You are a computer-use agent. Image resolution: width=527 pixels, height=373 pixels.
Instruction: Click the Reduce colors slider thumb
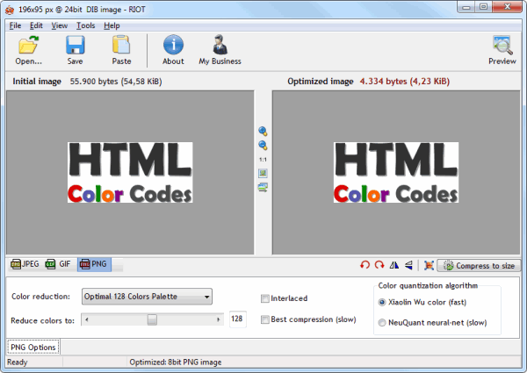[x=152, y=319]
